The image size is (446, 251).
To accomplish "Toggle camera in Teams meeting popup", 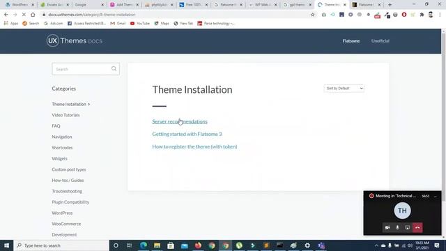I will 387,228.
